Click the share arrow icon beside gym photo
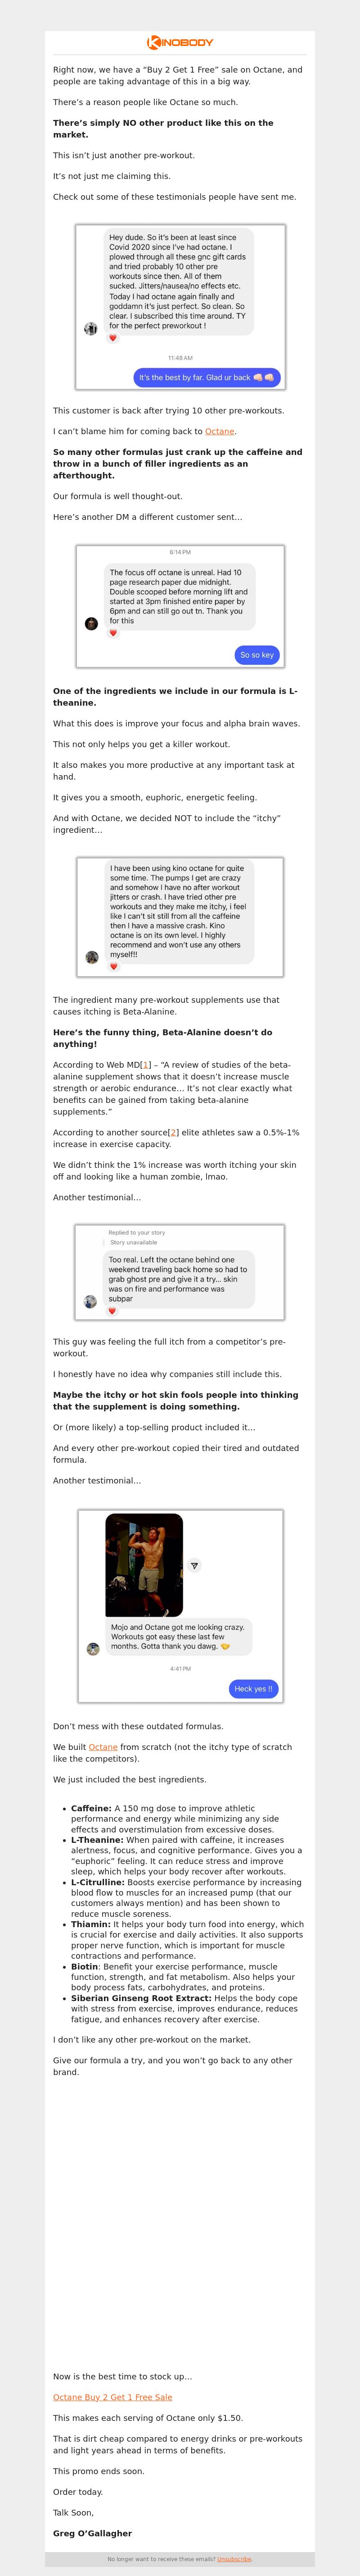 click(x=194, y=1565)
